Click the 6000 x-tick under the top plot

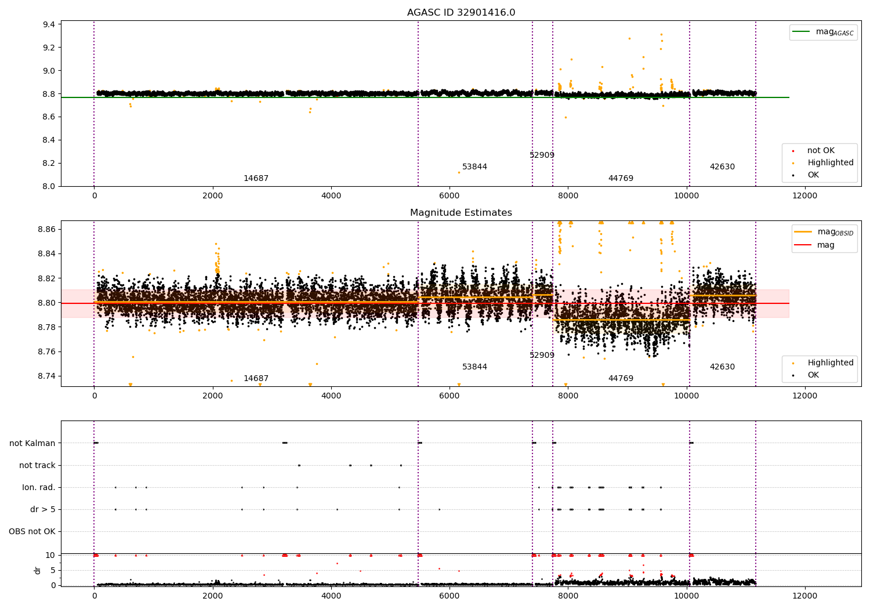point(449,196)
